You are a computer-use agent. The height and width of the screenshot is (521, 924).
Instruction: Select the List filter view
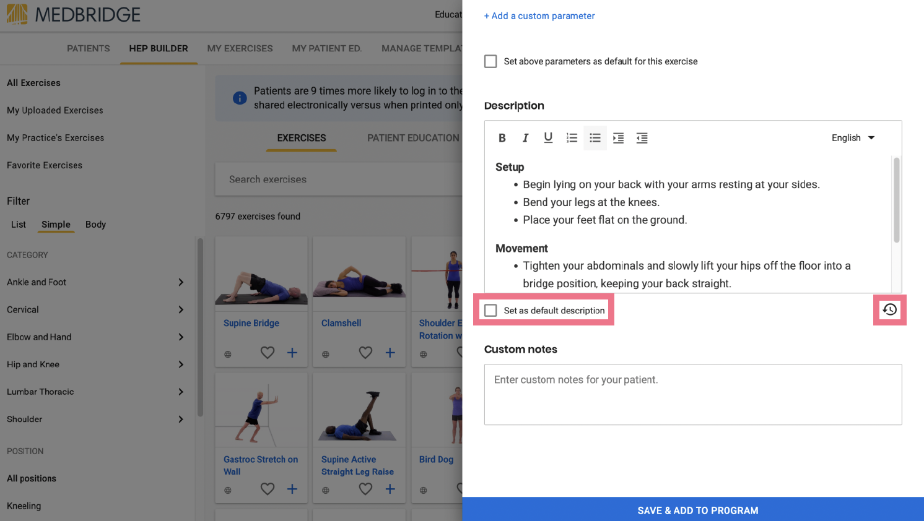[19, 225]
